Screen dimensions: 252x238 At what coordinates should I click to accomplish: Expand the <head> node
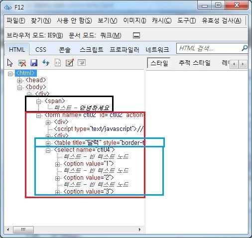[19, 81]
